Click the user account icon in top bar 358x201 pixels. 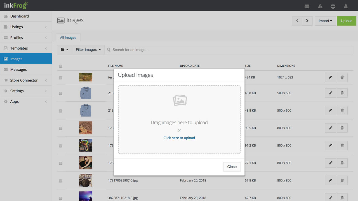point(346,6)
